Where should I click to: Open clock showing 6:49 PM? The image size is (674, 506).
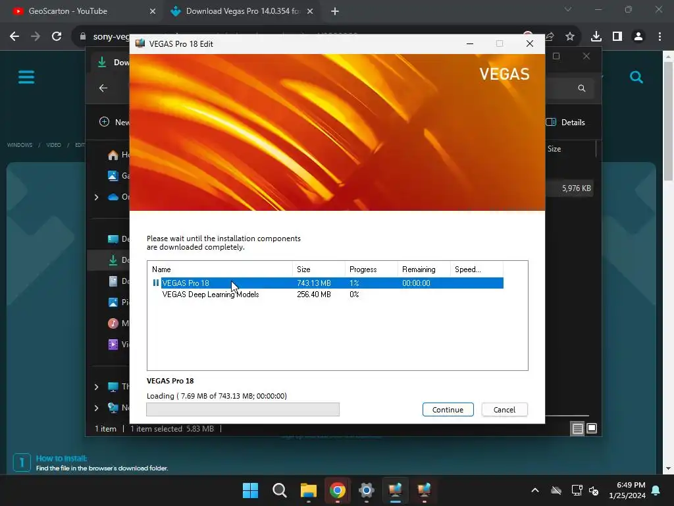627,490
